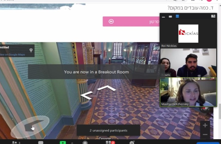Move forward with the Street View up arrow
221x144 pixels.
[x=107, y=88]
